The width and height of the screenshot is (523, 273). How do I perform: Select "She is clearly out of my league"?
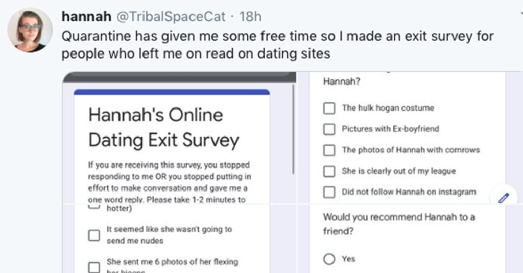329,171
